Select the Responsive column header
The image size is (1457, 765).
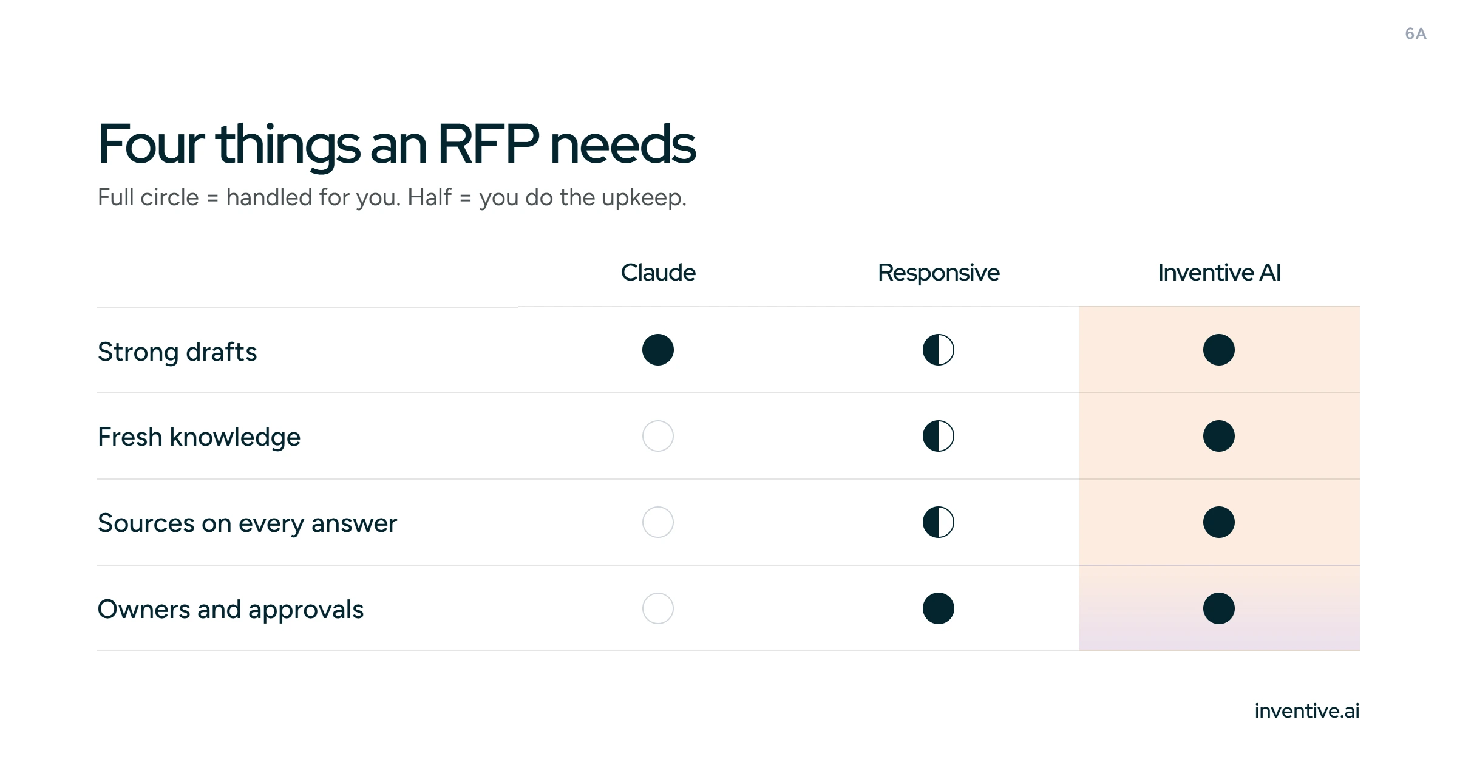point(939,274)
